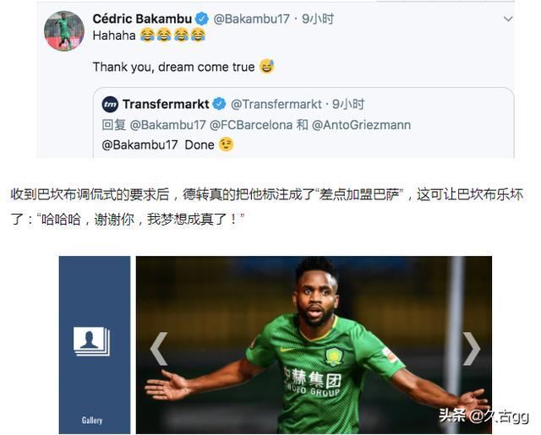This screenshot has height=435, width=541.
Task: Show next photo with right arrow
Action: point(471,349)
